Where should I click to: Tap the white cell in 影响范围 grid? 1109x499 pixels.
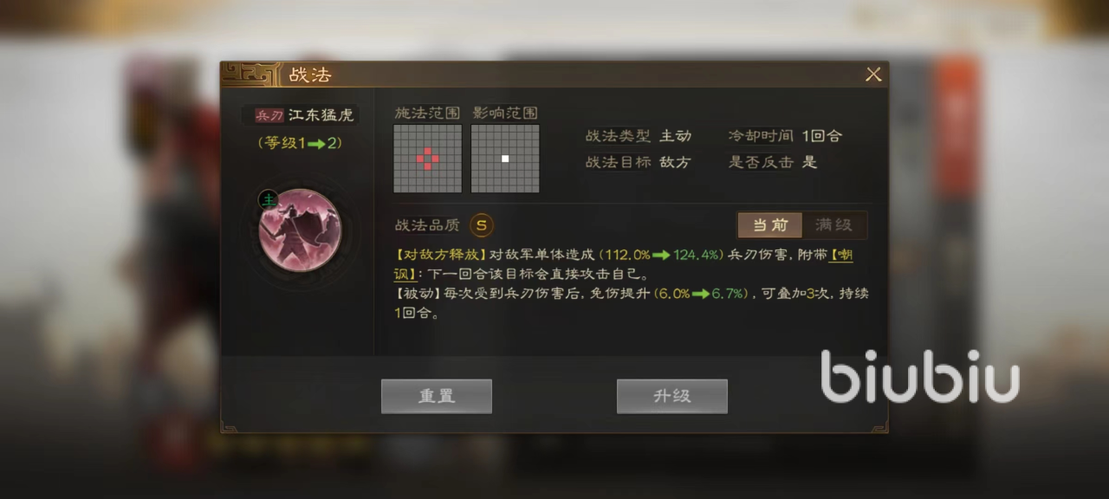[505, 159]
